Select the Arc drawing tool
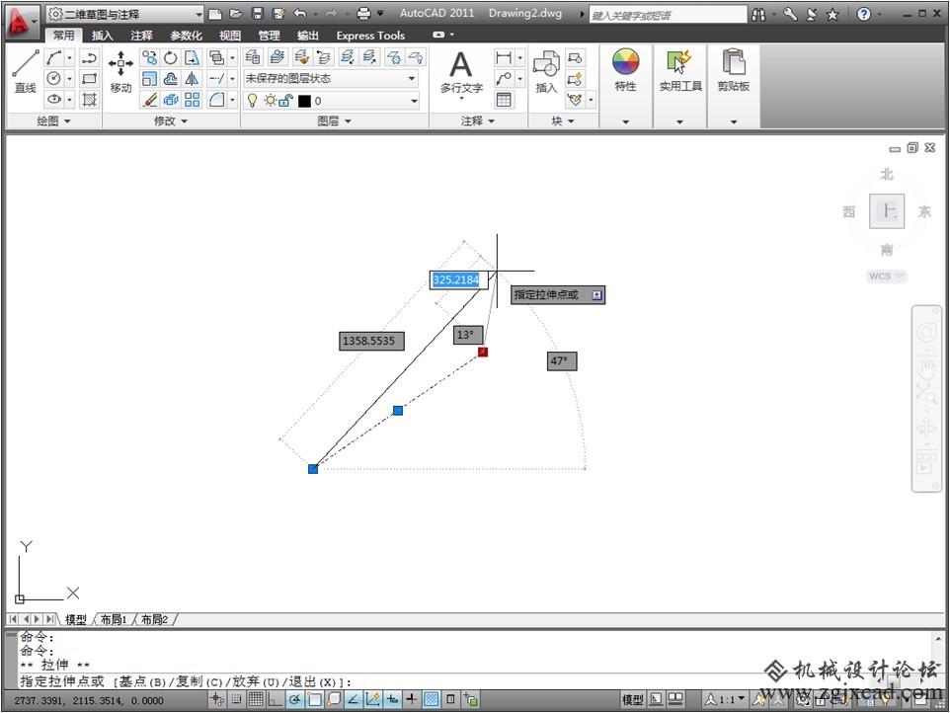950x713 pixels. [54, 58]
